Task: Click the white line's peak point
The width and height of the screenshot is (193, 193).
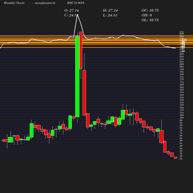Action: pos(77,15)
